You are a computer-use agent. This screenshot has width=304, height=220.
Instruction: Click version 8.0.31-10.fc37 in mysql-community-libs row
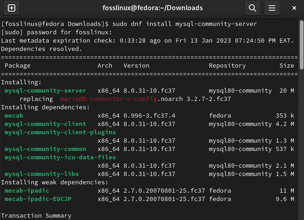tap(149, 174)
